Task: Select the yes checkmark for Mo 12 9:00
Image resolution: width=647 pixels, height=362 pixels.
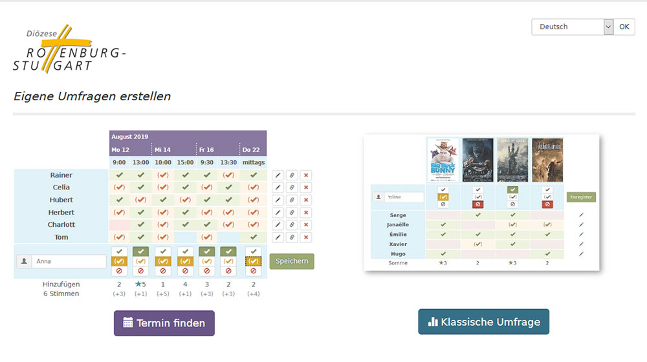Action: tap(119, 251)
